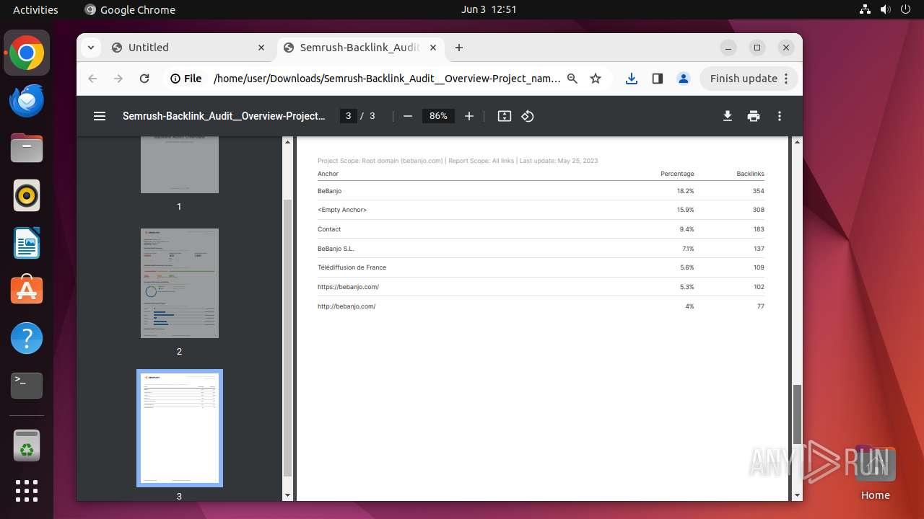Image resolution: width=924 pixels, height=519 pixels.
Task: Click the address bar zoom magnifier icon
Action: coord(572,79)
